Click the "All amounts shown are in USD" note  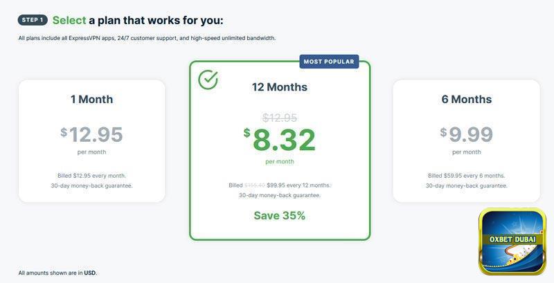pos(57,273)
